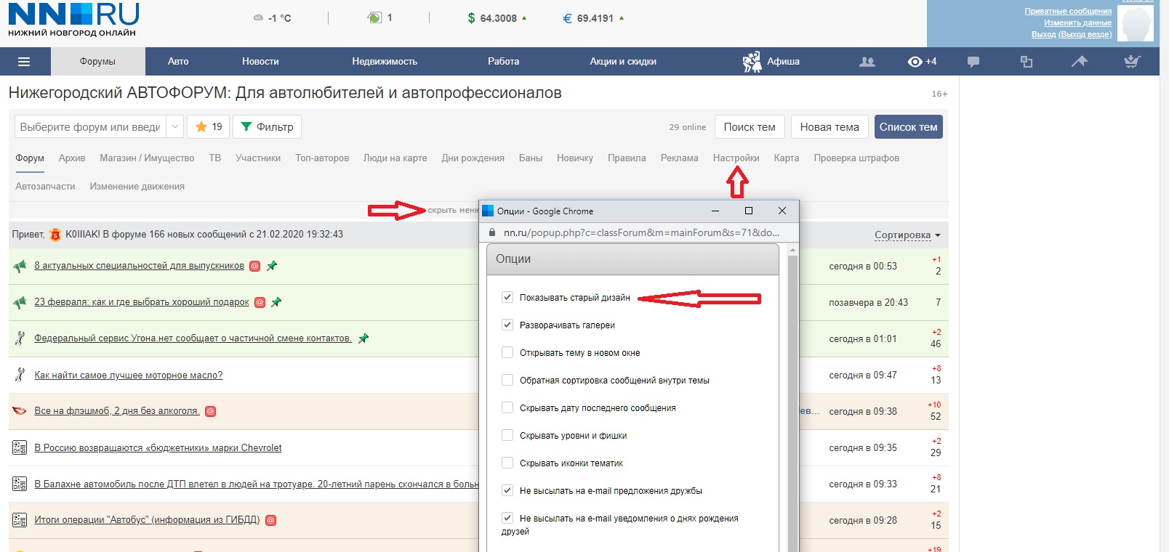Click the overlapping squares icon in the navigation bar
Viewport: 1169px width, 552px height.
coord(1027,62)
